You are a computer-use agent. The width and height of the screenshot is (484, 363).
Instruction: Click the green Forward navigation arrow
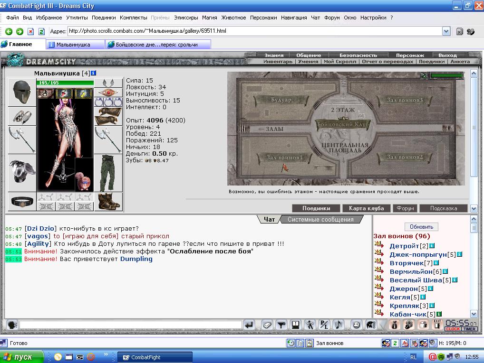[19, 31]
